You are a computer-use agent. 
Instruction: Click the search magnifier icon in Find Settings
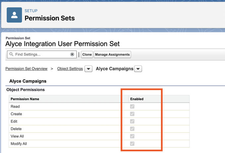point(11,54)
